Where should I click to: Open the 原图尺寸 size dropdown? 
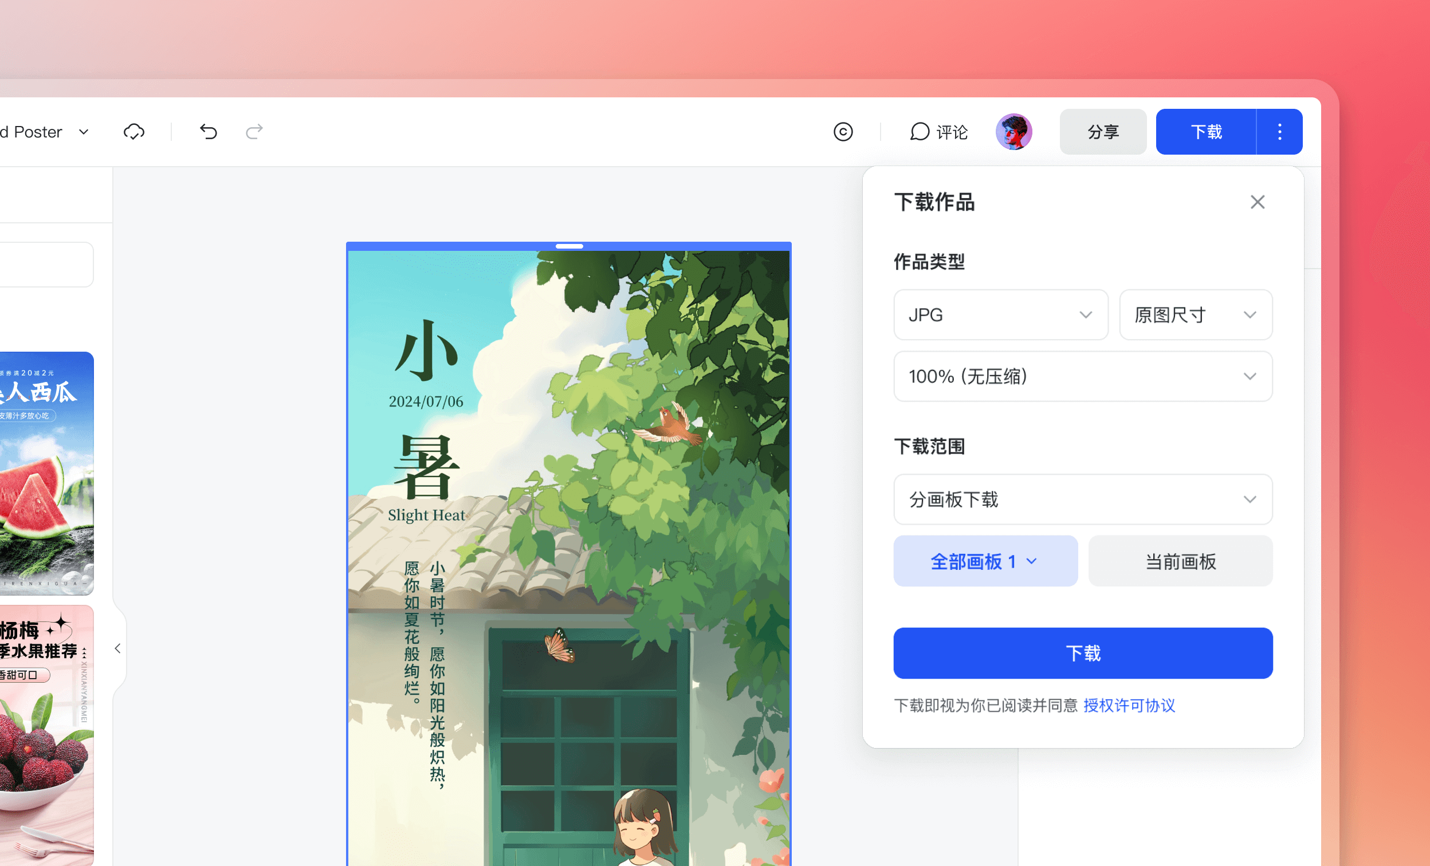click(1196, 315)
